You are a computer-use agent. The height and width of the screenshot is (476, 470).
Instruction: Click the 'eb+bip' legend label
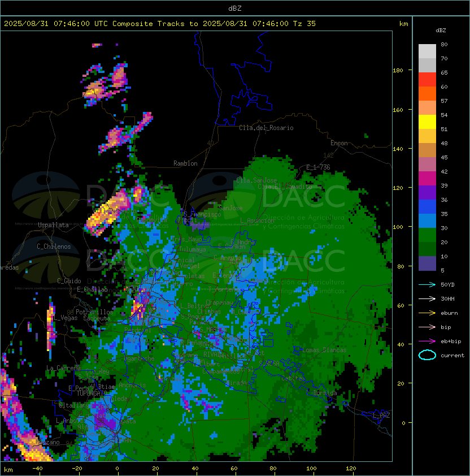[451, 341]
